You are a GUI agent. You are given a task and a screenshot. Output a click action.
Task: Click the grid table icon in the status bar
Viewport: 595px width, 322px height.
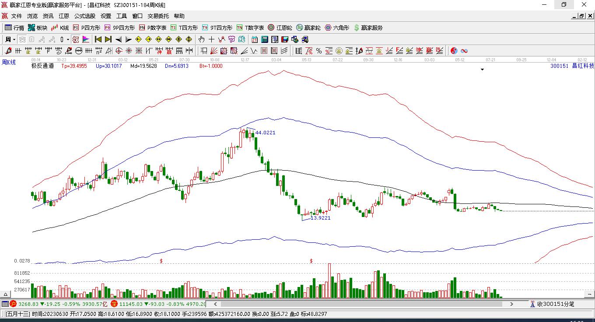(x=5, y=304)
